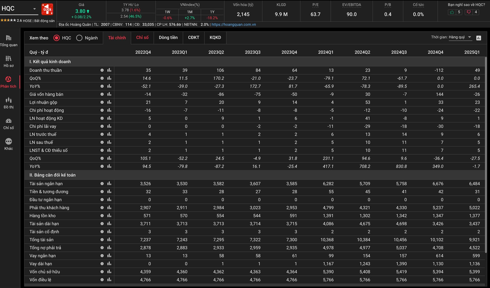Click the thumbs-up vote icon for HQC

(452, 12)
